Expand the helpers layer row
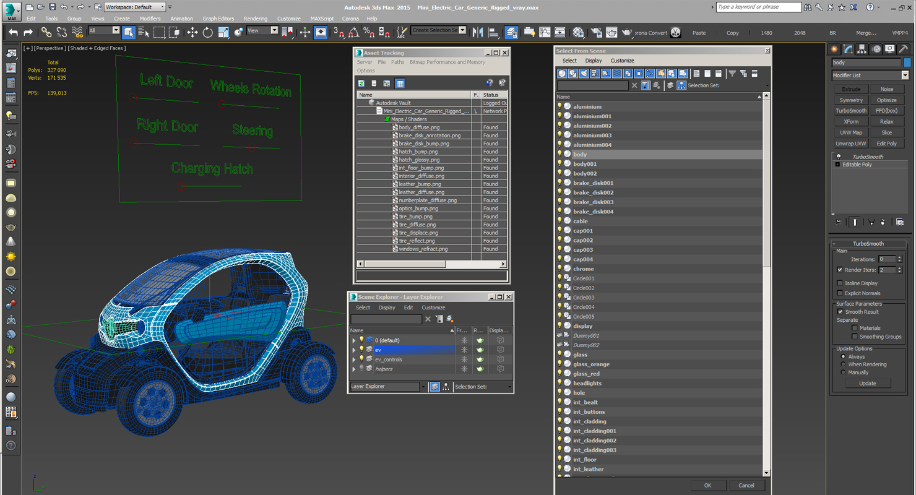The width and height of the screenshot is (916, 495). coord(354,369)
